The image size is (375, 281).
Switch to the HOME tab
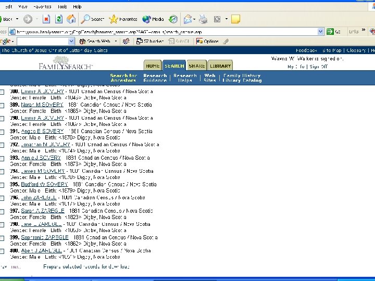point(153,66)
